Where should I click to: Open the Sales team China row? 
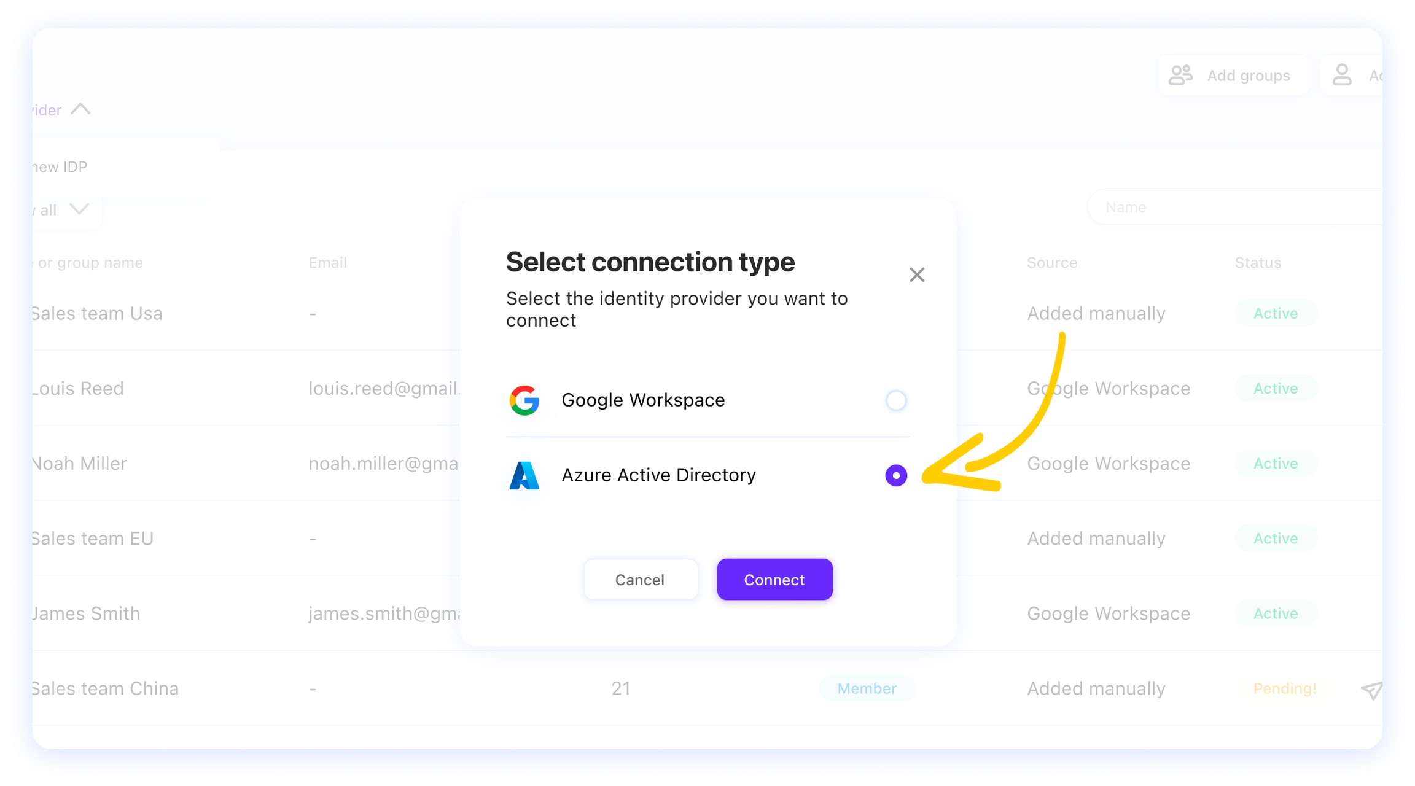pos(707,688)
